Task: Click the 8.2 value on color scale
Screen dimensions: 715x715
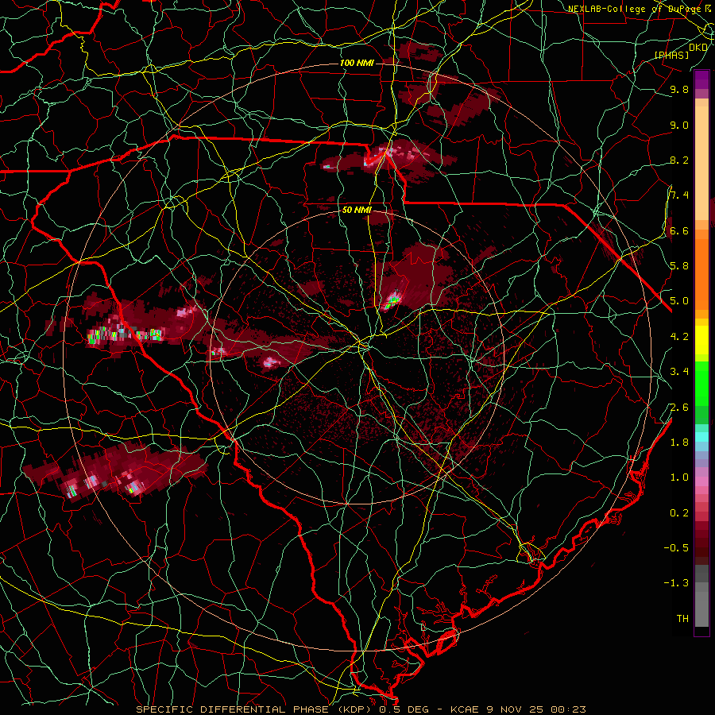Action: 679,160
